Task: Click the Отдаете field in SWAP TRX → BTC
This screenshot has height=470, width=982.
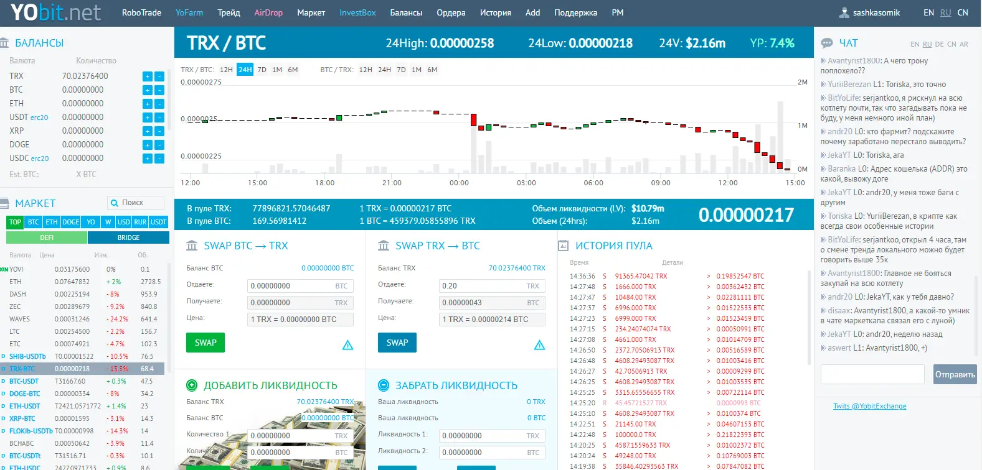Action: [x=492, y=286]
